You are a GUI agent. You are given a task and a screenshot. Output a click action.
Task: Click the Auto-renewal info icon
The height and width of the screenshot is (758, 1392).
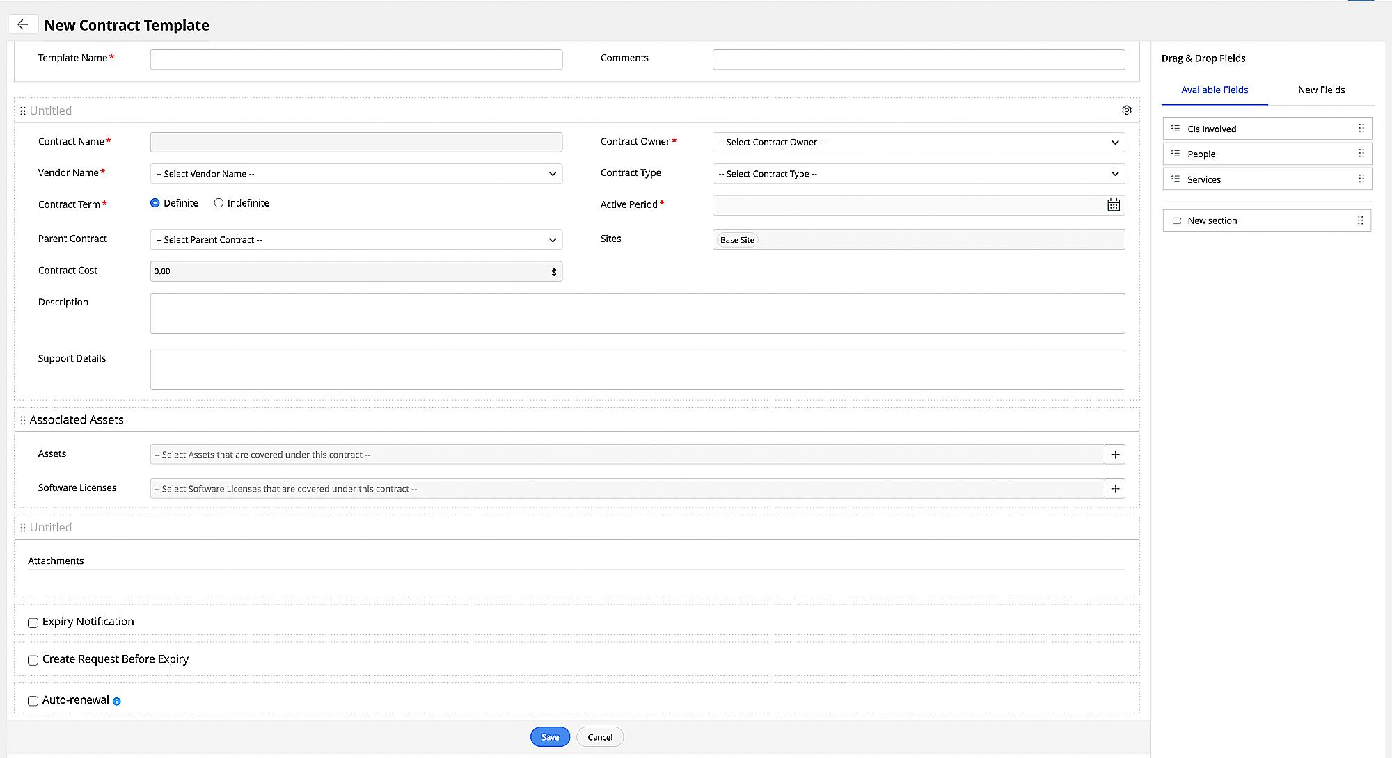pyautogui.click(x=117, y=702)
